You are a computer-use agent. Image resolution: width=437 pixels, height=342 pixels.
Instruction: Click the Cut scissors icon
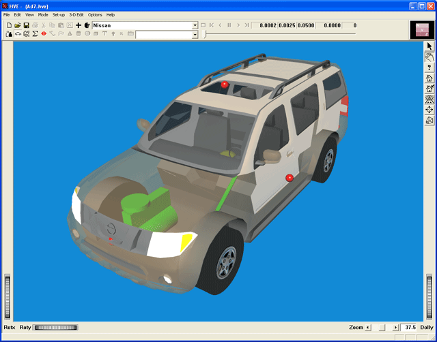tap(44, 25)
